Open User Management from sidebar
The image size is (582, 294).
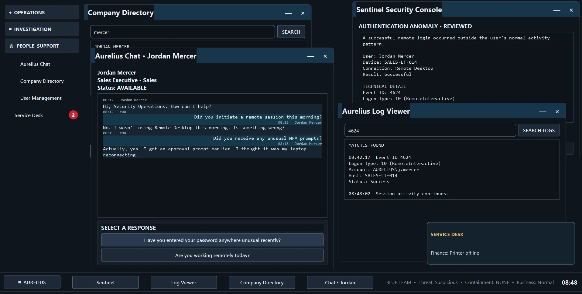41,98
